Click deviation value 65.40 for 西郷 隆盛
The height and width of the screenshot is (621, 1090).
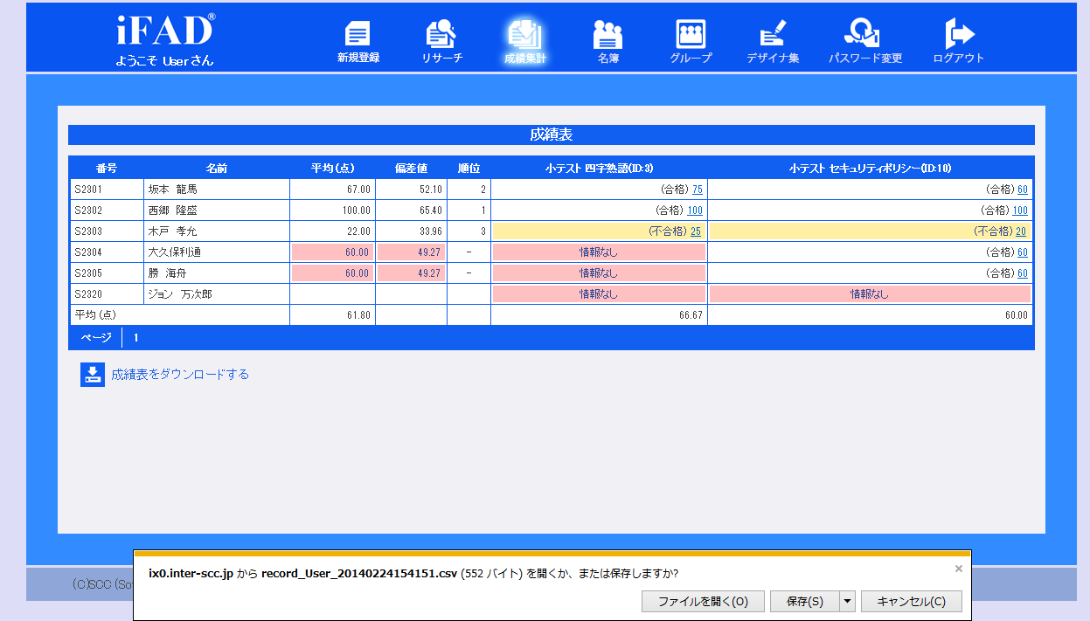tap(430, 210)
